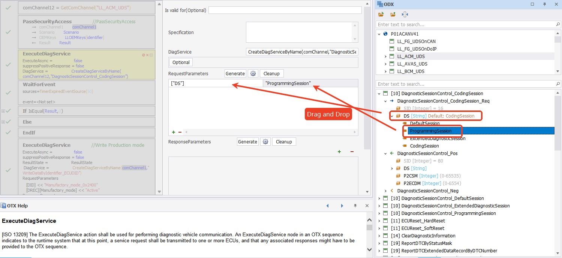Click the collapse-arrows icon on the highlighted ExecuteDiagService step
Viewport: 562px width, 258px height.
coord(151,55)
